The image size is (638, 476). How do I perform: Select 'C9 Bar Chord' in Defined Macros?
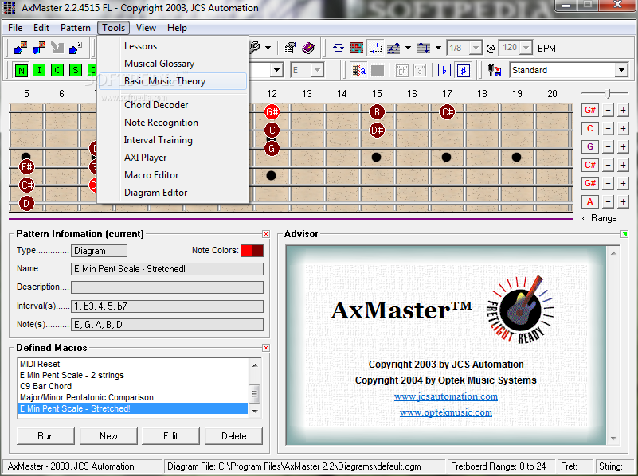tap(46, 386)
